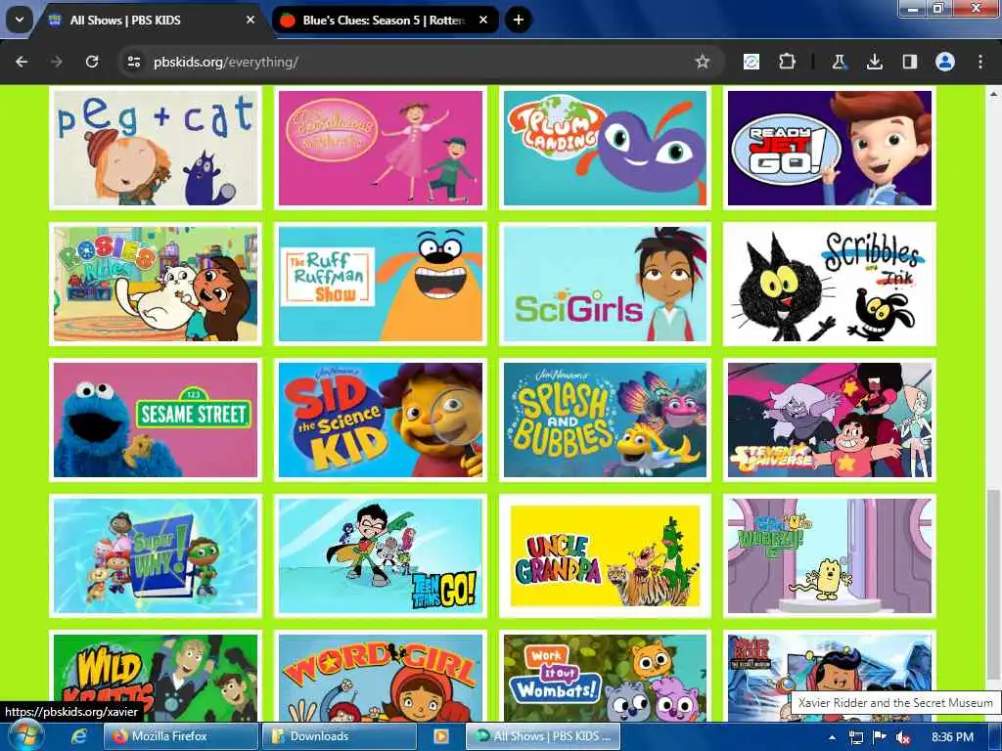Open the Xavier Riddle show tile
The width and height of the screenshot is (1002, 751).
click(830, 676)
